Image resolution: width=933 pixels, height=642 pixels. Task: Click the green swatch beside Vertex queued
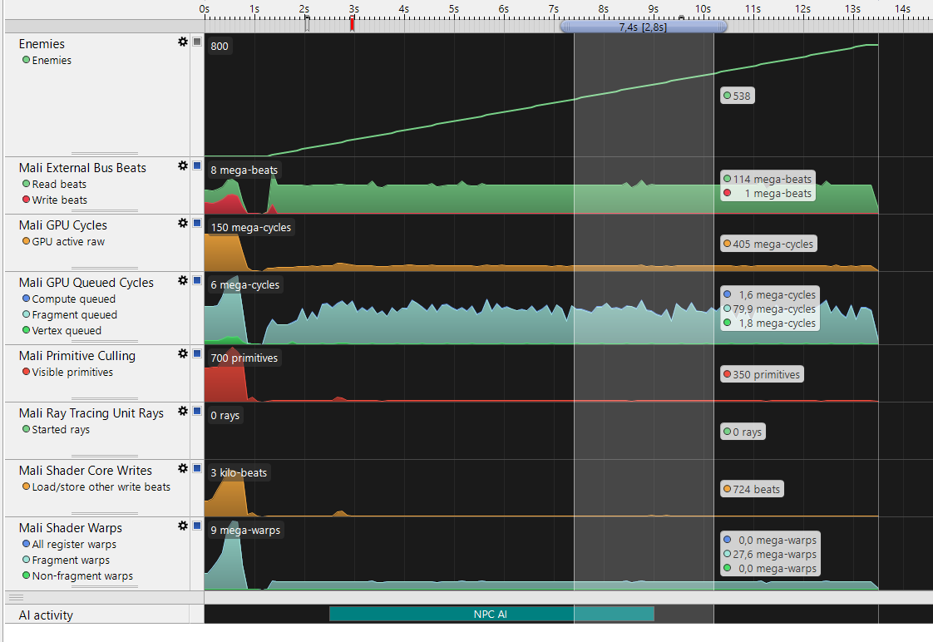pos(26,329)
